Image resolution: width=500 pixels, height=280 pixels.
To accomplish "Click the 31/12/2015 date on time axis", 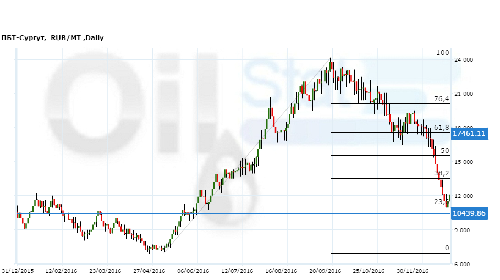I will [x=18, y=271].
